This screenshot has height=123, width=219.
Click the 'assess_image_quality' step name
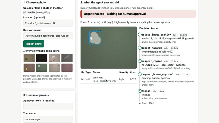click(156, 35)
